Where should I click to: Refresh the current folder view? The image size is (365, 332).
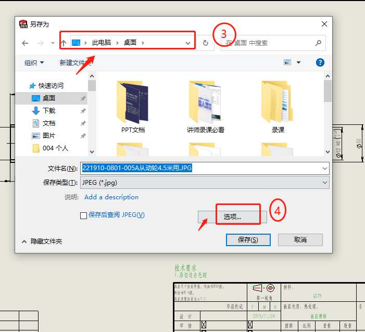click(205, 43)
